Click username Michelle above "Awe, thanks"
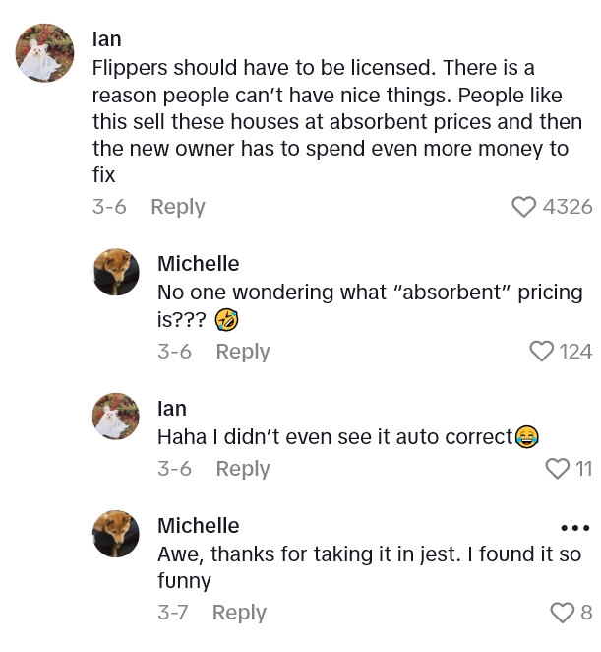This screenshot has width=601, height=652. click(x=198, y=526)
